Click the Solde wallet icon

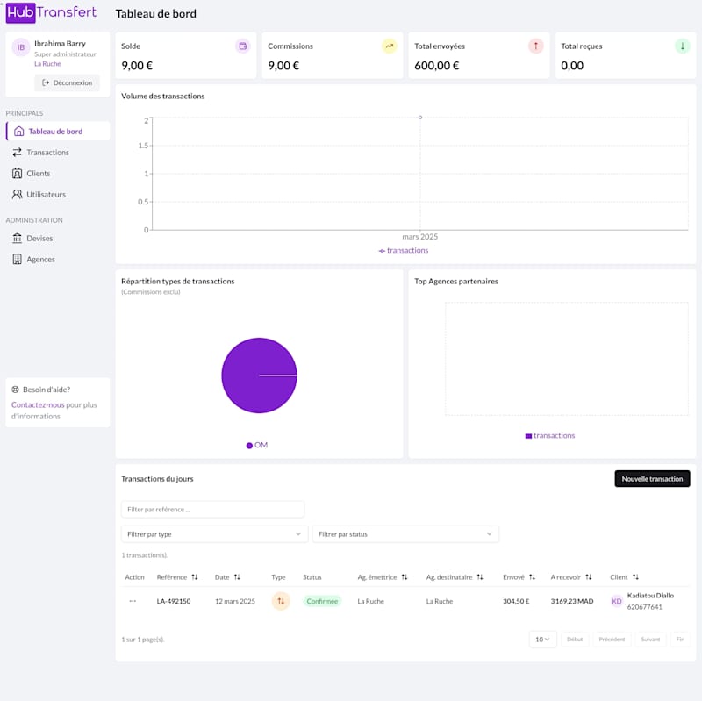click(243, 46)
